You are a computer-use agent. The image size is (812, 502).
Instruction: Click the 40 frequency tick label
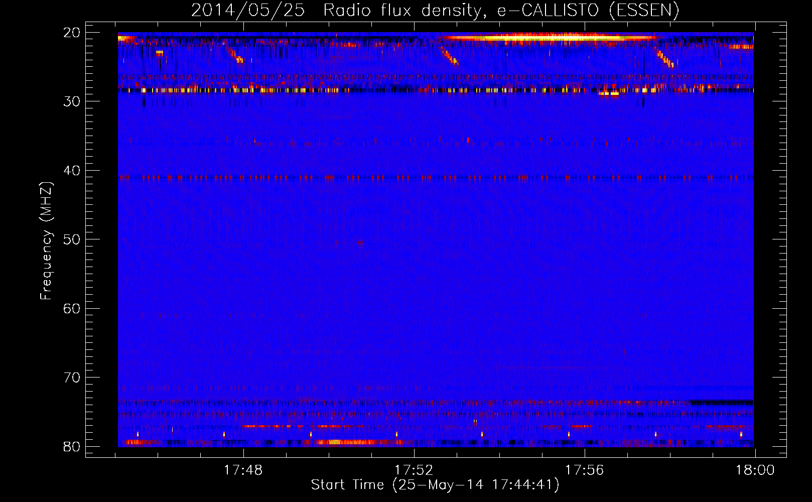click(x=72, y=171)
